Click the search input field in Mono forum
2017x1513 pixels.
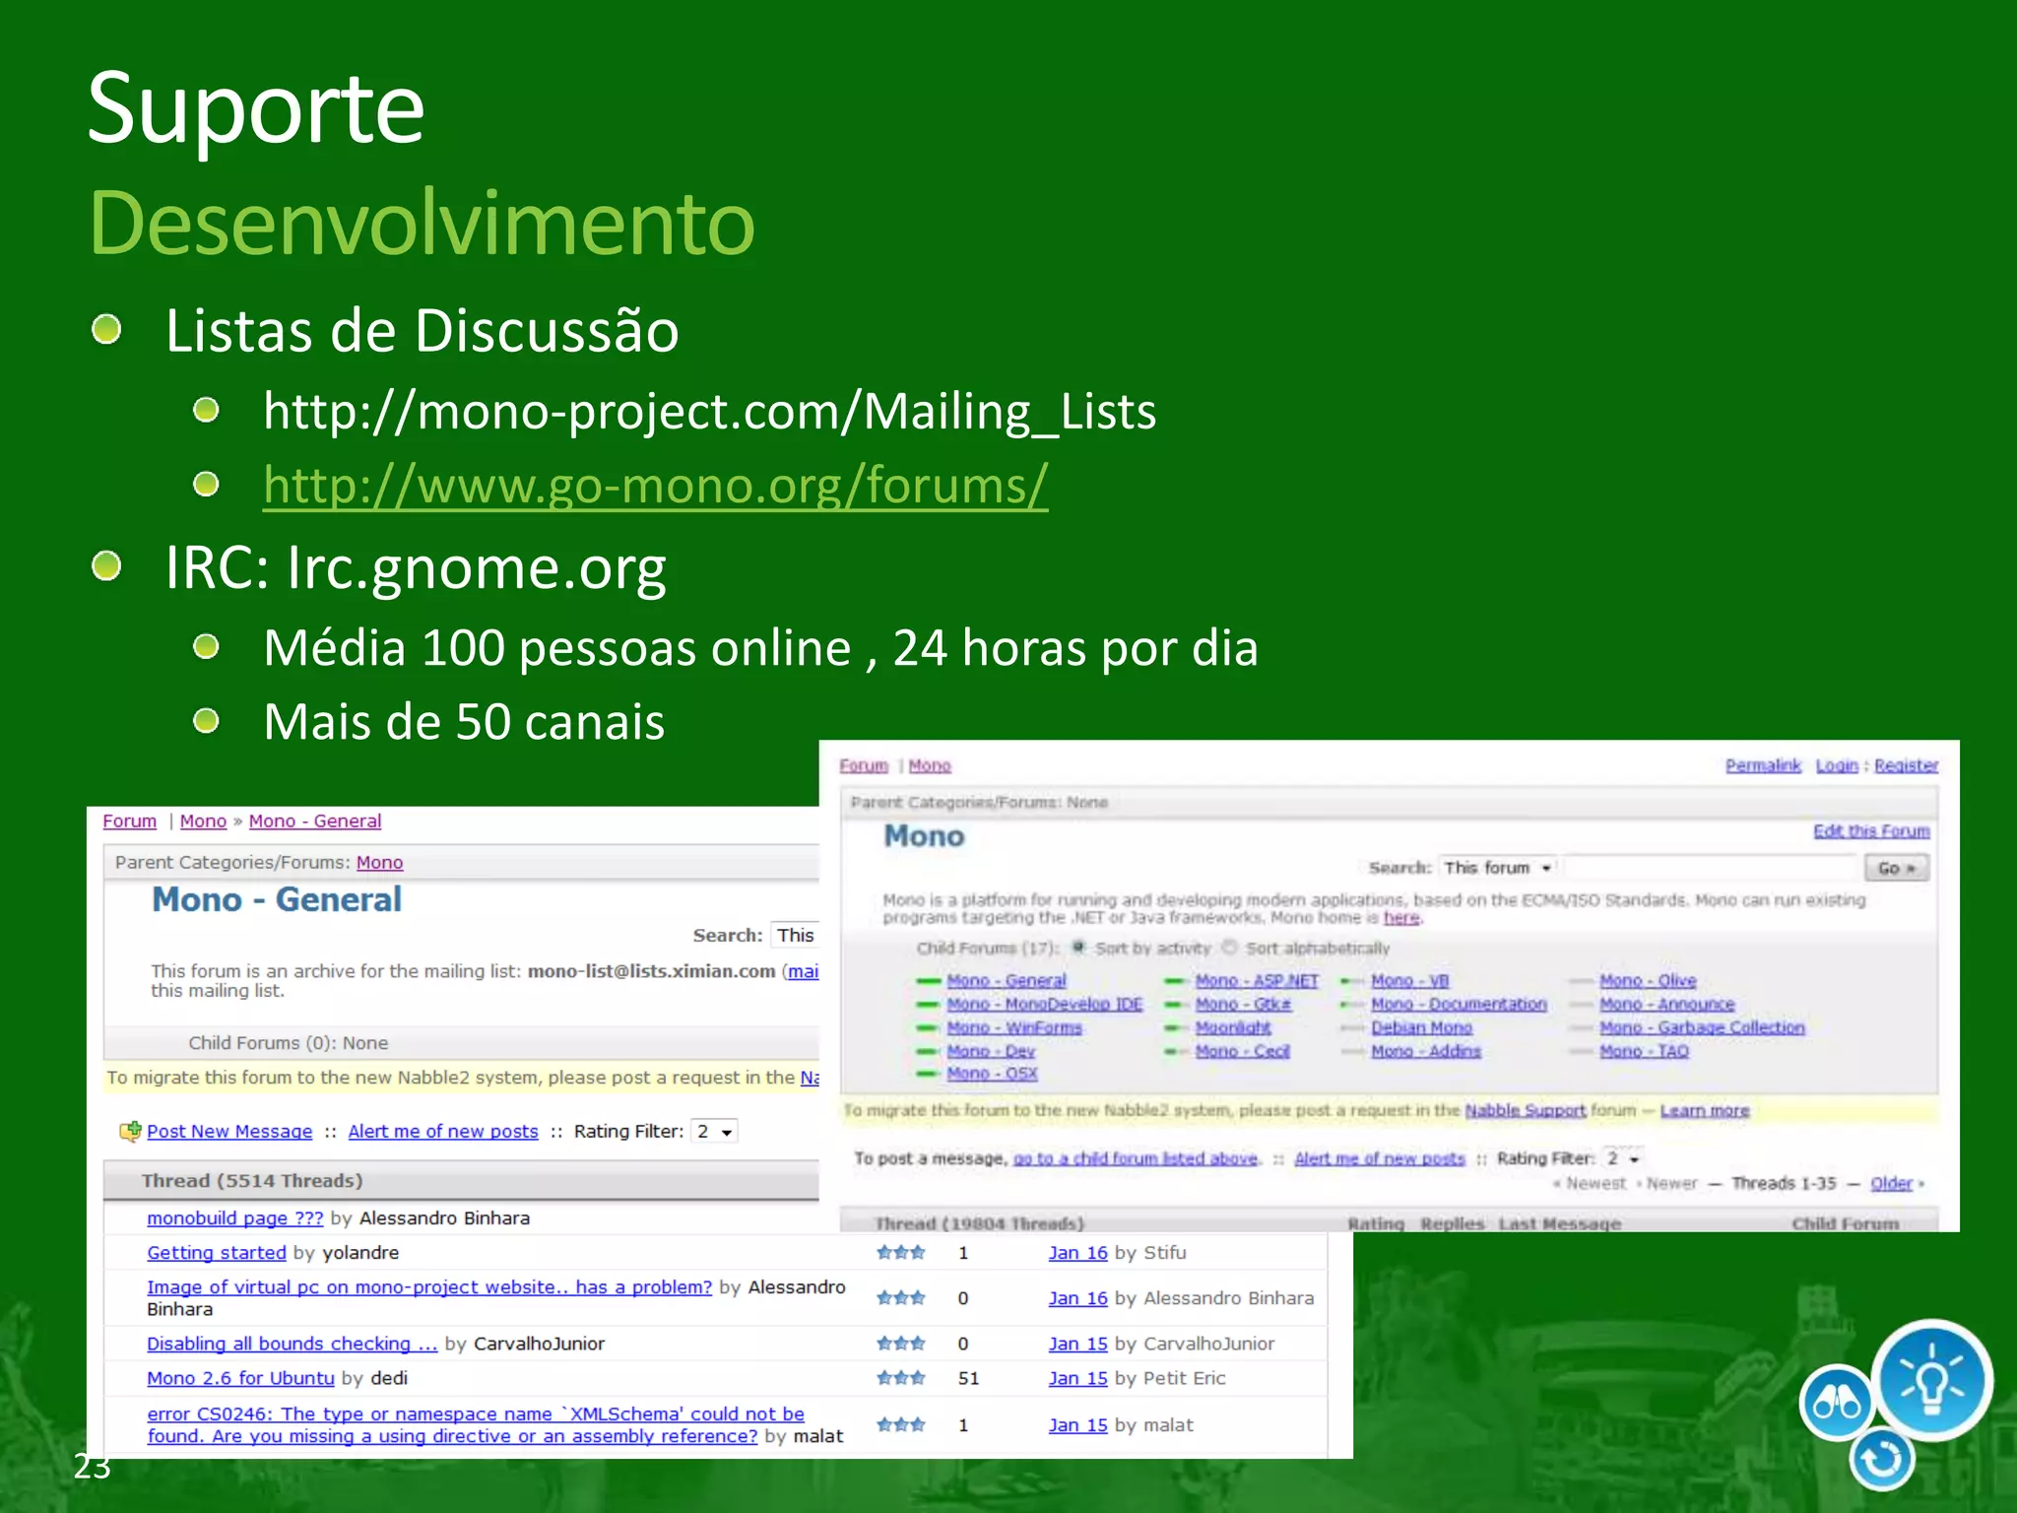click(x=1710, y=868)
